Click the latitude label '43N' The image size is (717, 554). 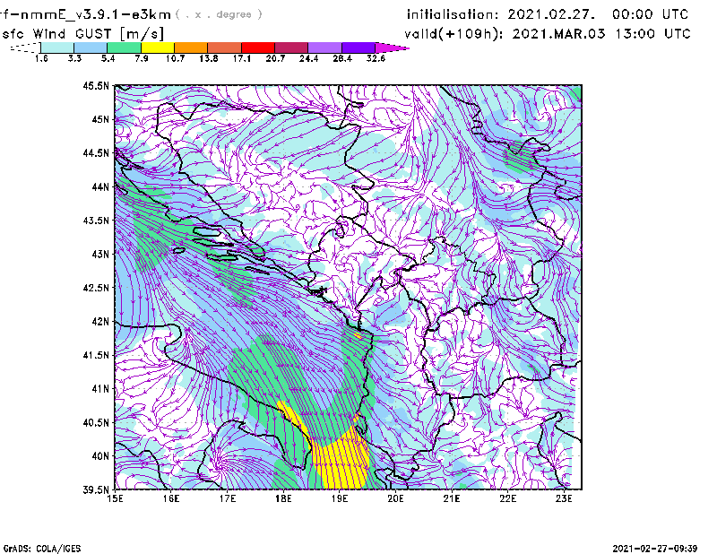pos(100,254)
